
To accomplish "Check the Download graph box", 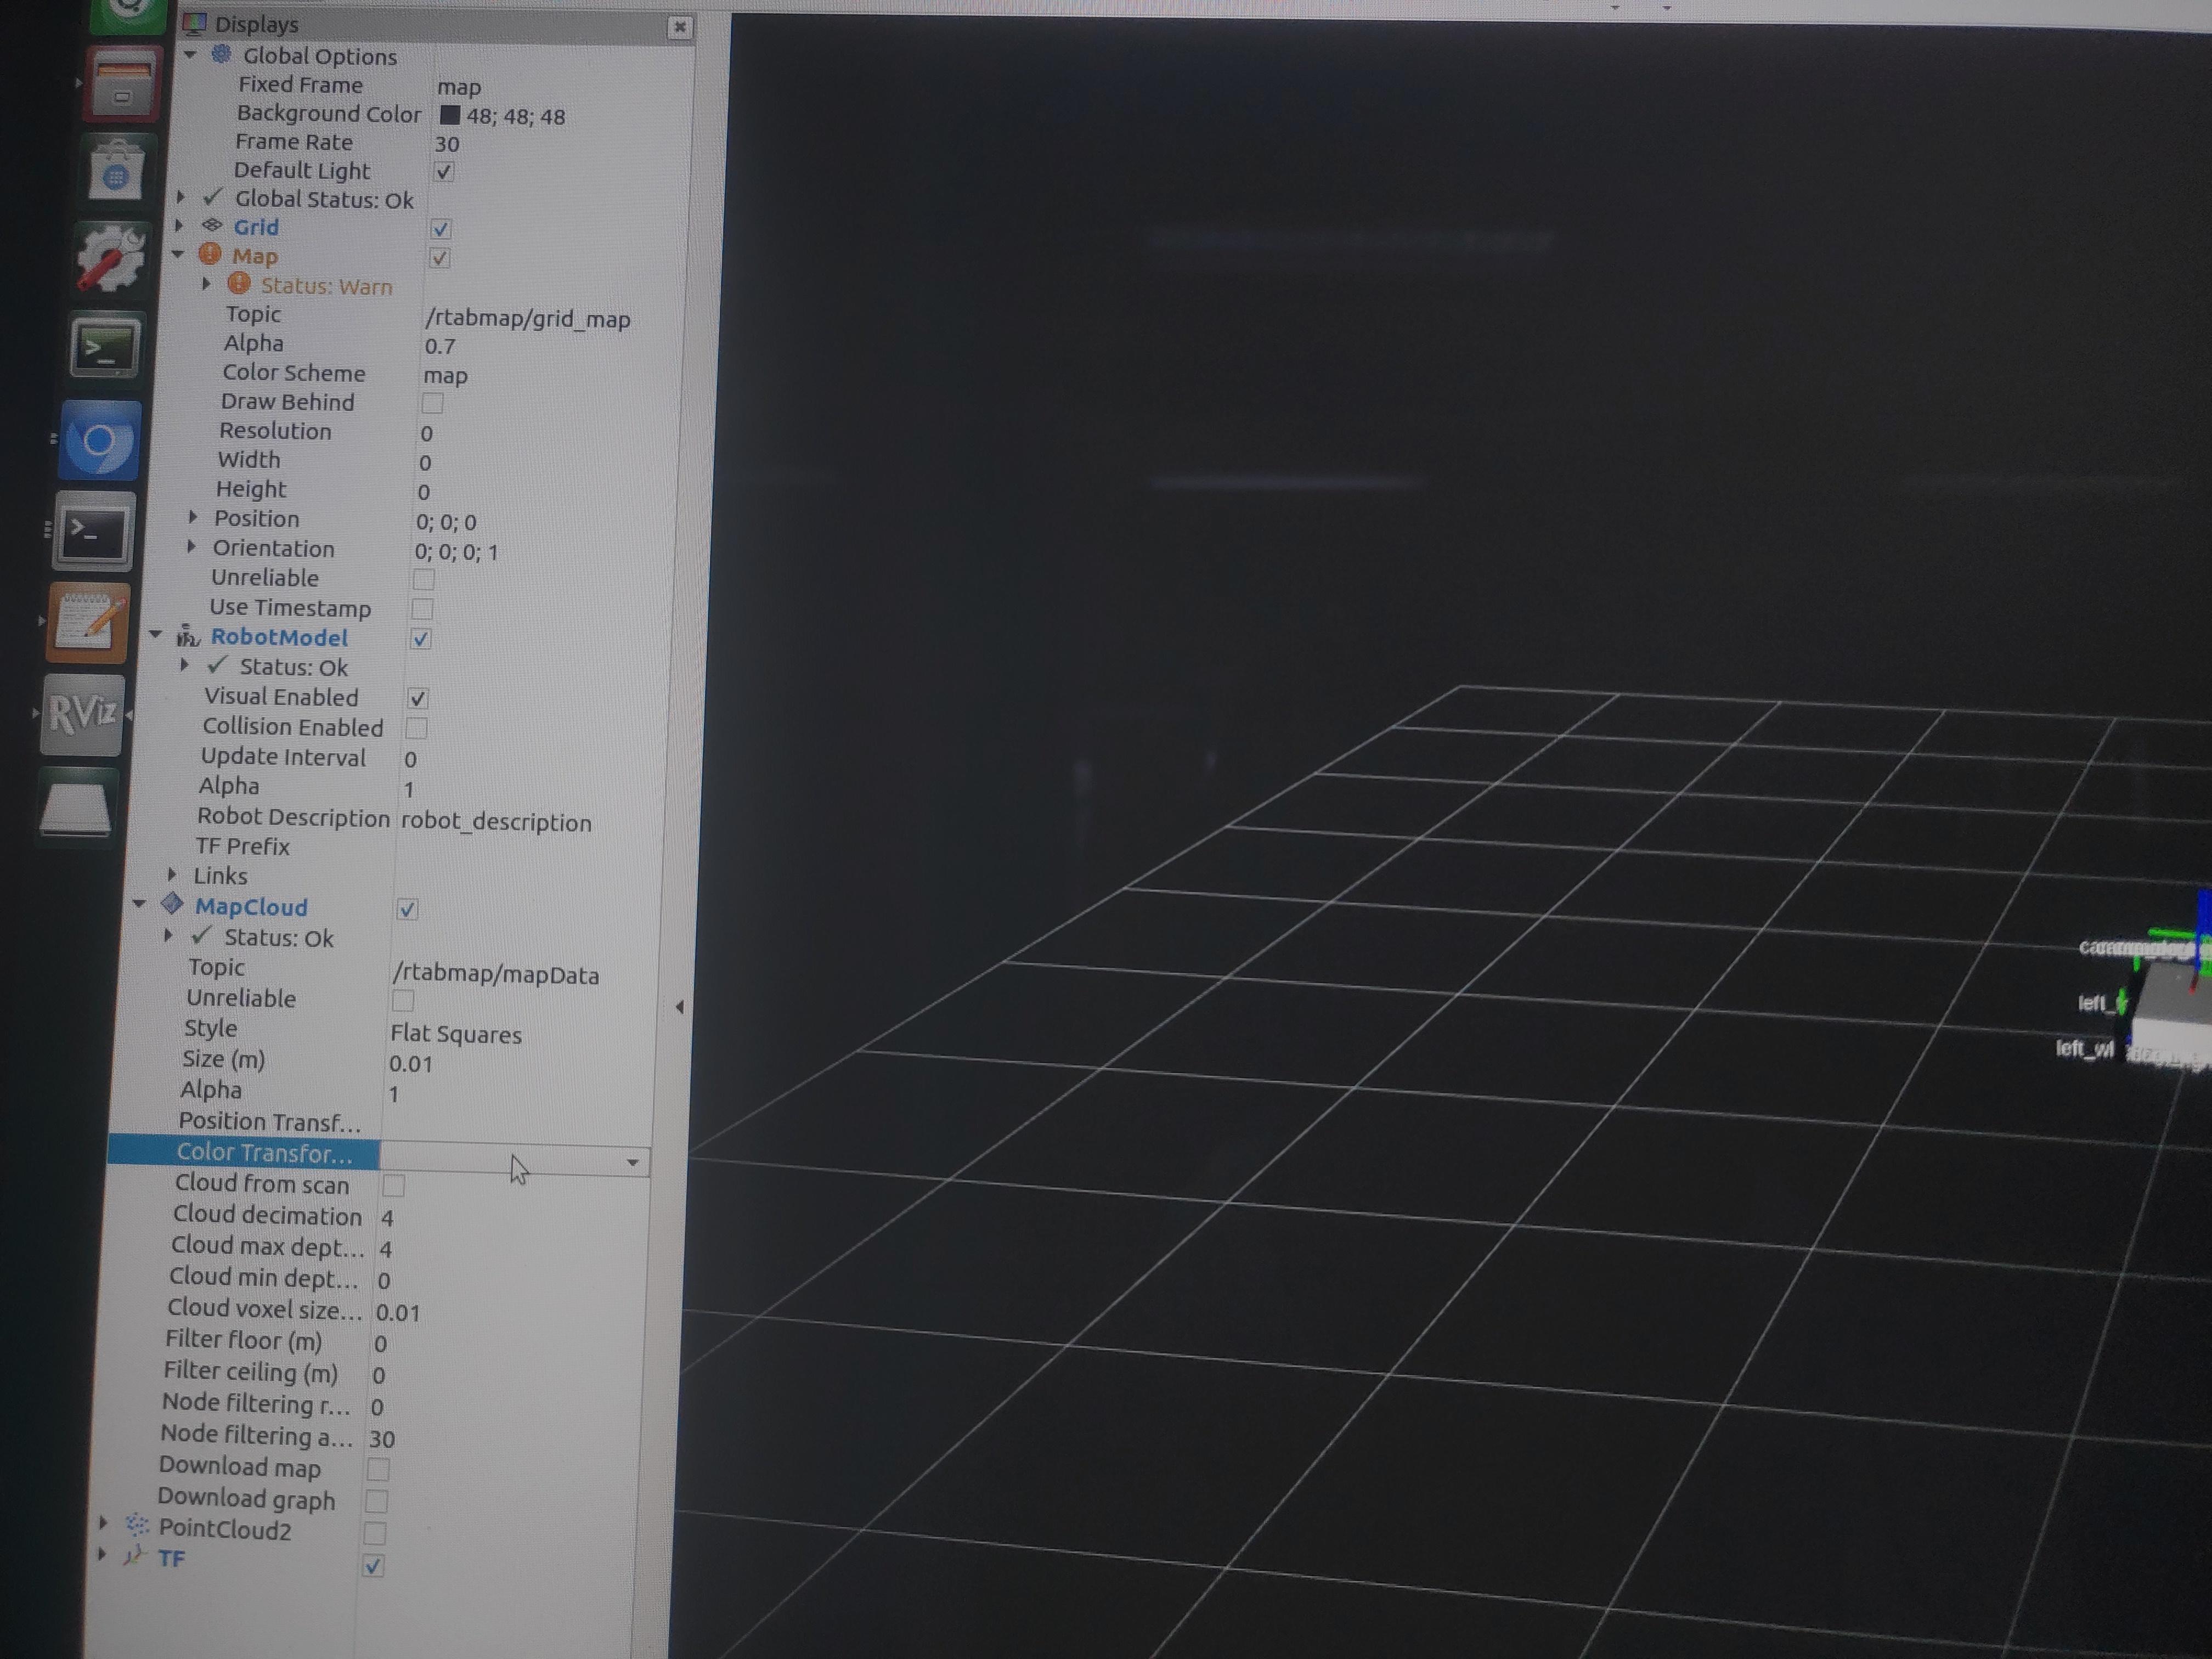I will [x=376, y=1501].
